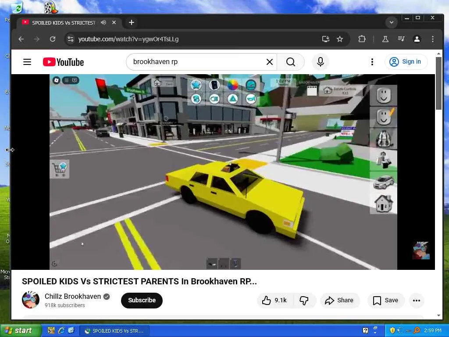Sign in to YouTube
This screenshot has width=449, height=337.
(406, 62)
